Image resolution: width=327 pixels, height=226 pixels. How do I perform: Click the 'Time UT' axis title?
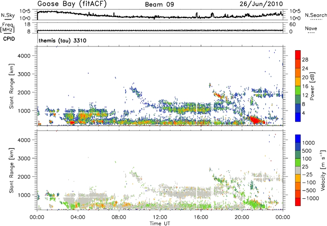pyautogui.click(x=160, y=224)
